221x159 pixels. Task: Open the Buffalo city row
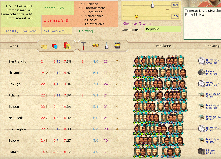(x=14, y=152)
